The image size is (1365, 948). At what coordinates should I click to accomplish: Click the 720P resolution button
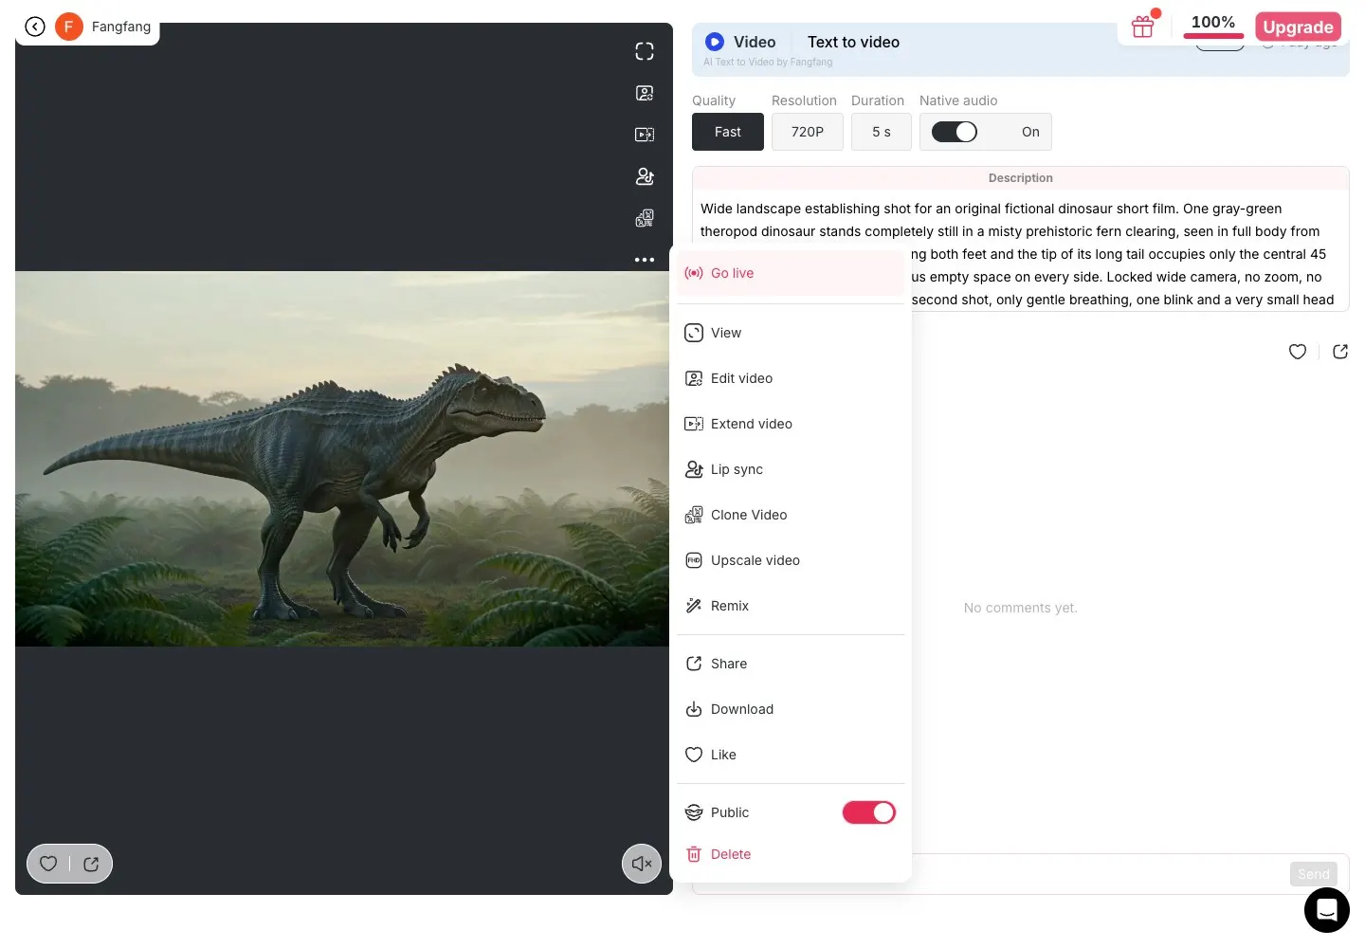pos(808,132)
